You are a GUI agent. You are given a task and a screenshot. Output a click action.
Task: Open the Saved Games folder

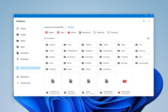[x=142, y=63]
